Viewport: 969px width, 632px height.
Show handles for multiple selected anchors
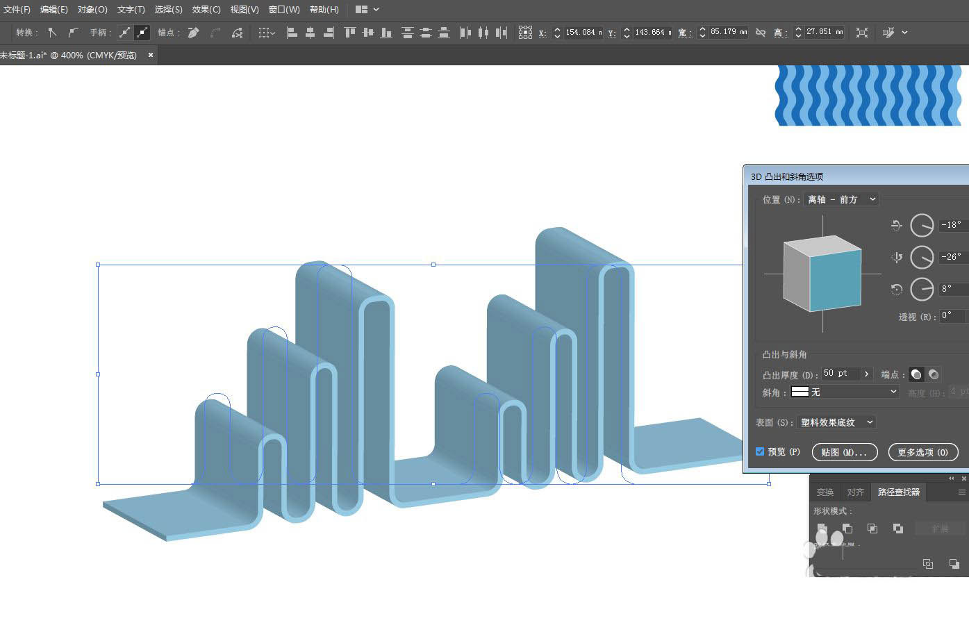tap(124, 33)
